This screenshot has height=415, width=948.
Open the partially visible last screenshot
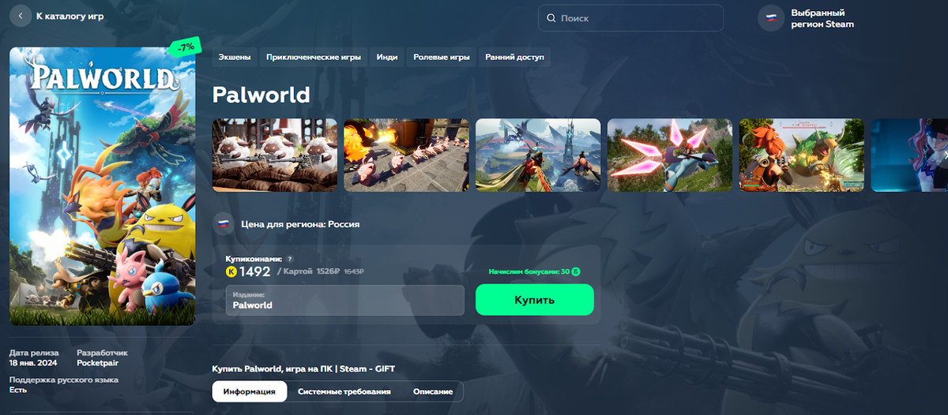pos(909,155)
